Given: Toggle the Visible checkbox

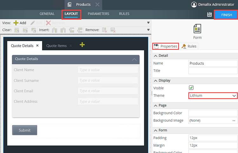Looking at the screenshot, I should (191, 88).
